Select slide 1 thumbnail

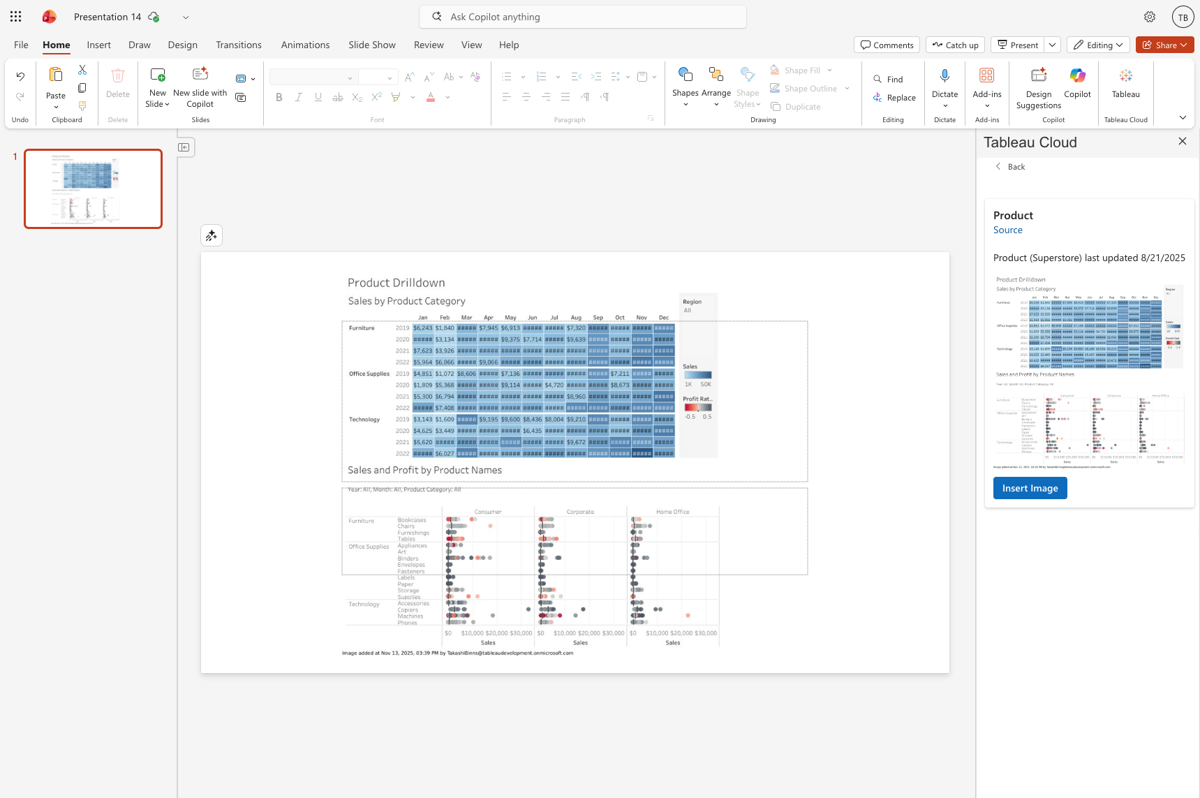93,189
